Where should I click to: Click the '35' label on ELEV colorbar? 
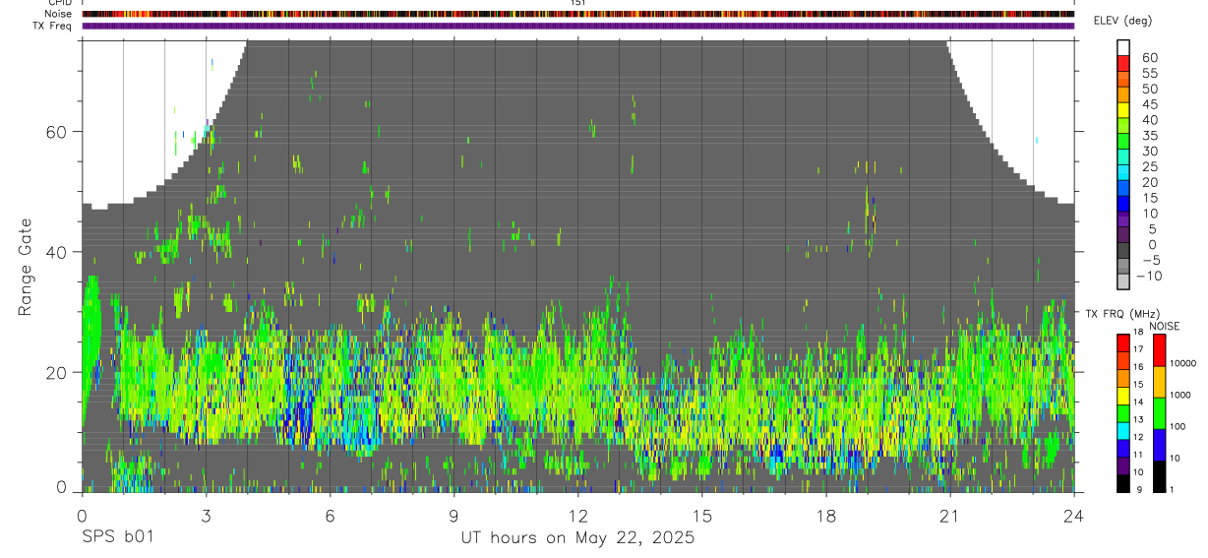[1150, 136]
